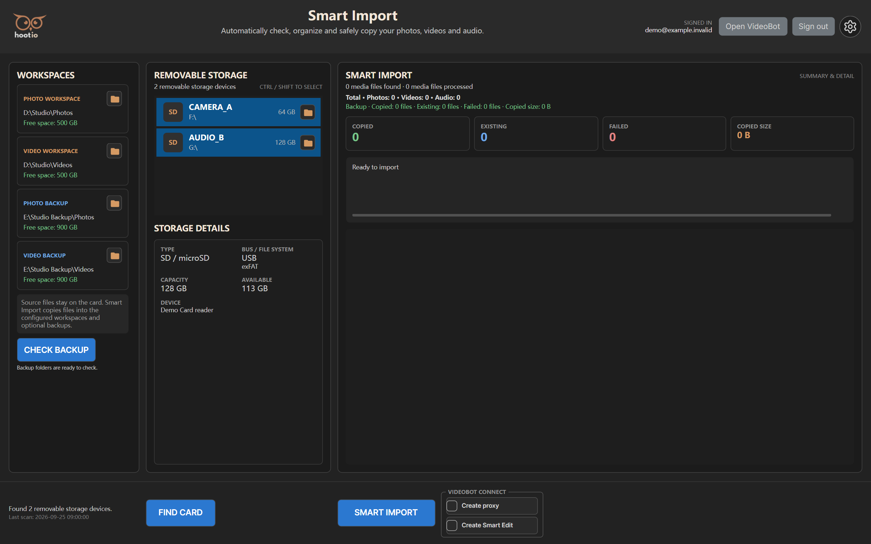Screen dimensions: 871x544
Task: Sign out of the account
Action: (x=813, y=26)
